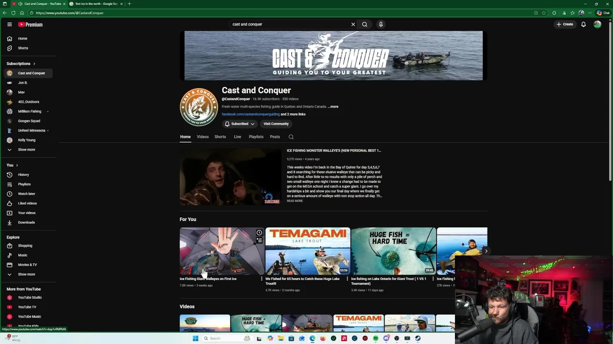Go back with the browser back arrow
613x344 pixels.
[5, 13]
